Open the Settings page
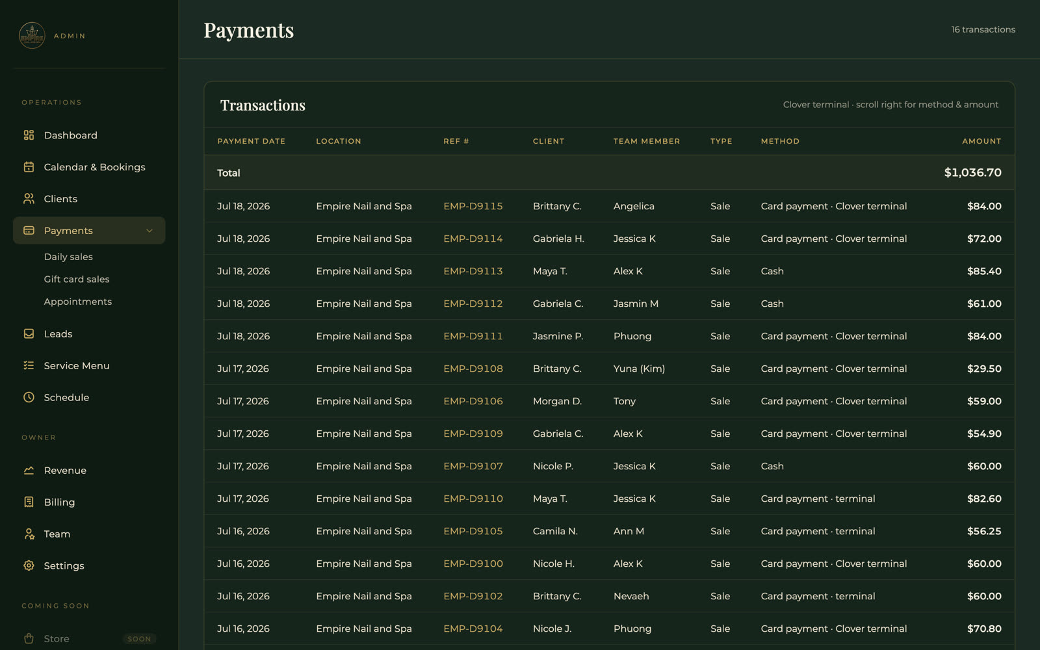Viewport: 1040px width, 650px height. click(89, 565)
